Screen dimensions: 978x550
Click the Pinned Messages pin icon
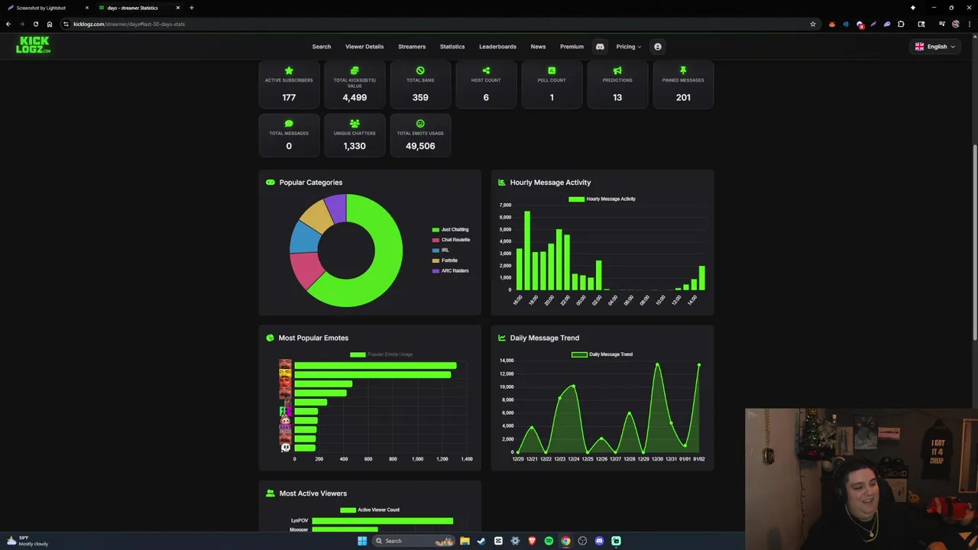coord(683,70)
